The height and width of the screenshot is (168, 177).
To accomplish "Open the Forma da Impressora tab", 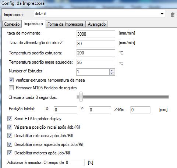I will click(x=66, y=24).
